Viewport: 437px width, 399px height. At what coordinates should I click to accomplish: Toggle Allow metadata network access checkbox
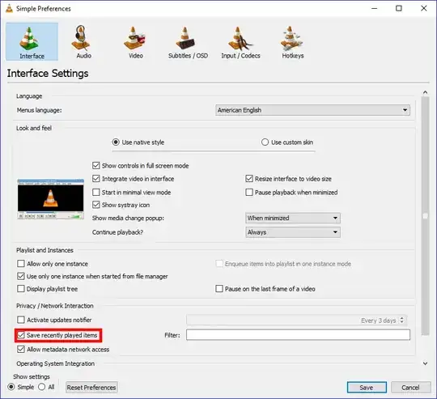tap(21, 349)
